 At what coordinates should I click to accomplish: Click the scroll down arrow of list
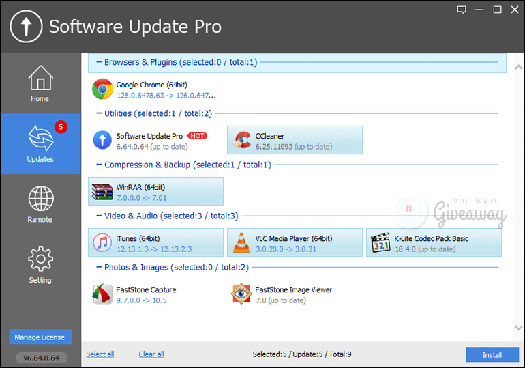click(519, 327)
